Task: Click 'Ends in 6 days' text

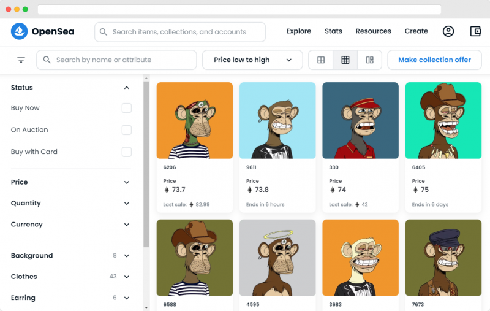Action: [430, 205]
